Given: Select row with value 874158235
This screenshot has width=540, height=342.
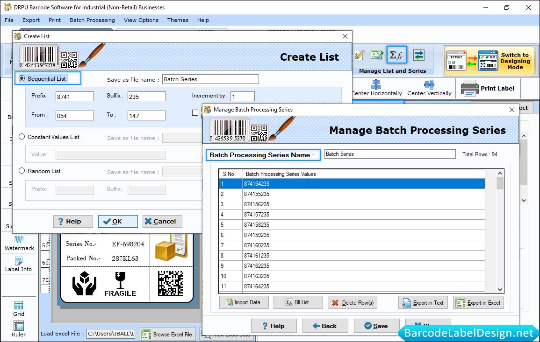Looking at the screenshot, I should pos(352,225).
